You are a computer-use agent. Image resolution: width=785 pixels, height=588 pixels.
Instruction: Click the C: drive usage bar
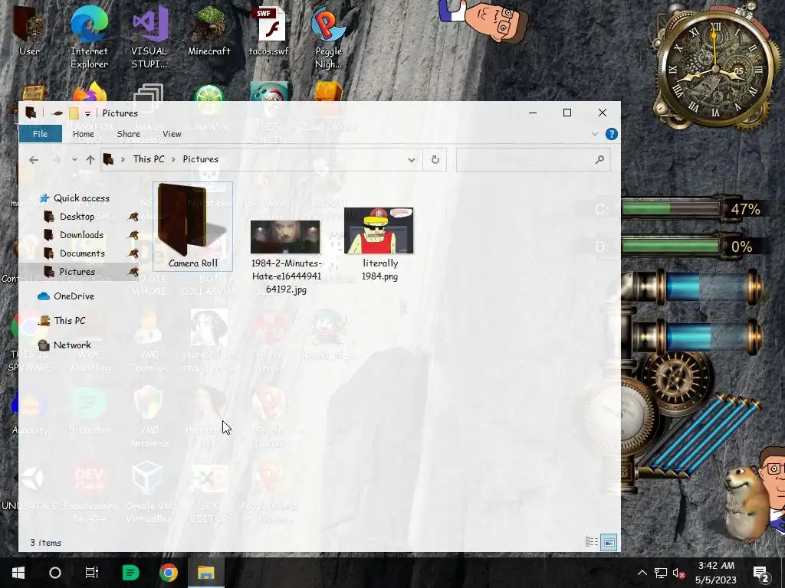(x=671, y=208)
